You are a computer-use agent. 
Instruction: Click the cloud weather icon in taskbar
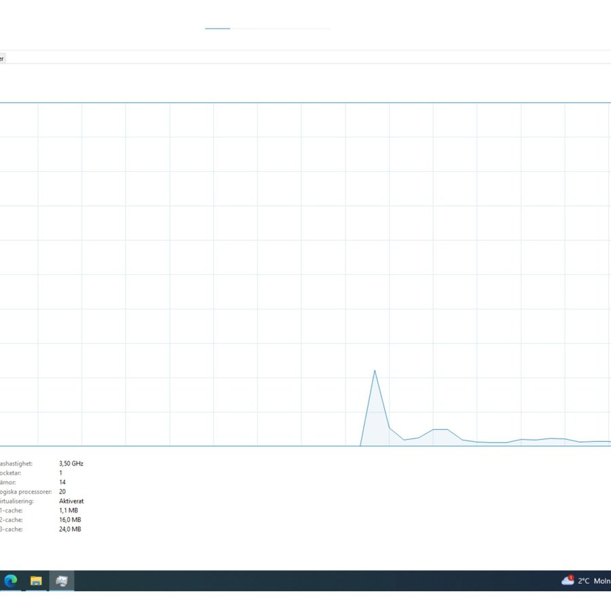[x=568, y=580]
